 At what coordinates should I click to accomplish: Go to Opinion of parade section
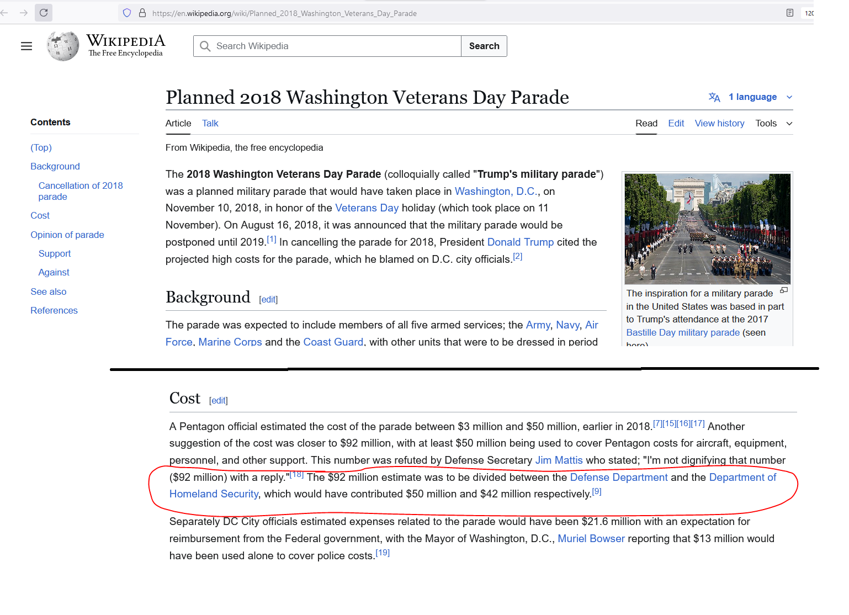(x=67, y=235)
